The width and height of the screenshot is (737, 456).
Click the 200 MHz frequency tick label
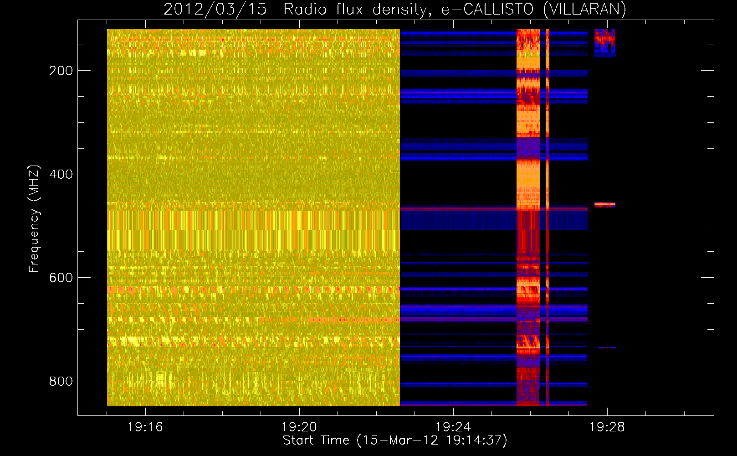click(x=61, y=71)
